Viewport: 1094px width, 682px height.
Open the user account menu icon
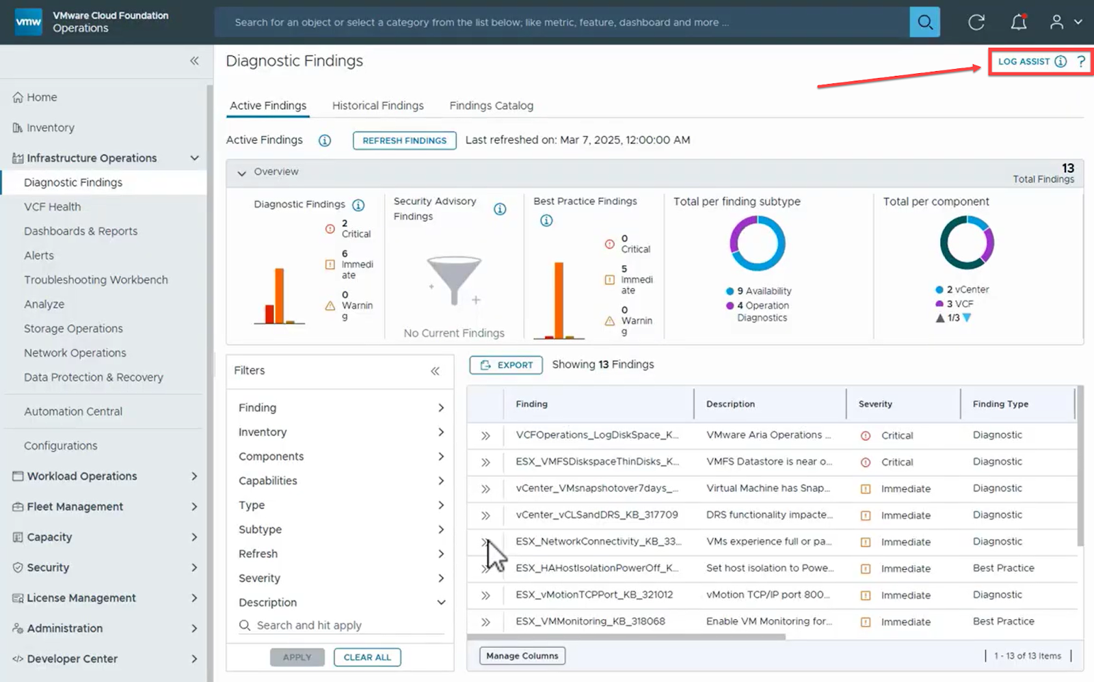point(1057,23)
